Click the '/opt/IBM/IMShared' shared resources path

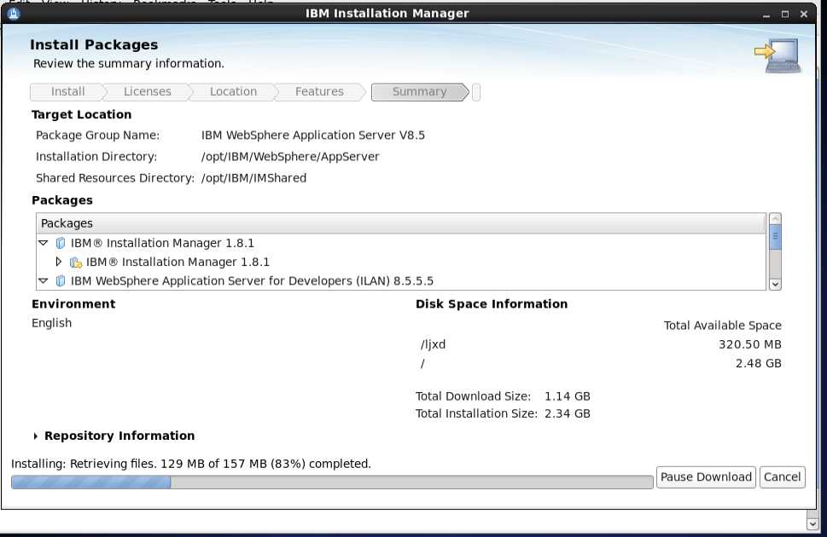coord(253,178)
